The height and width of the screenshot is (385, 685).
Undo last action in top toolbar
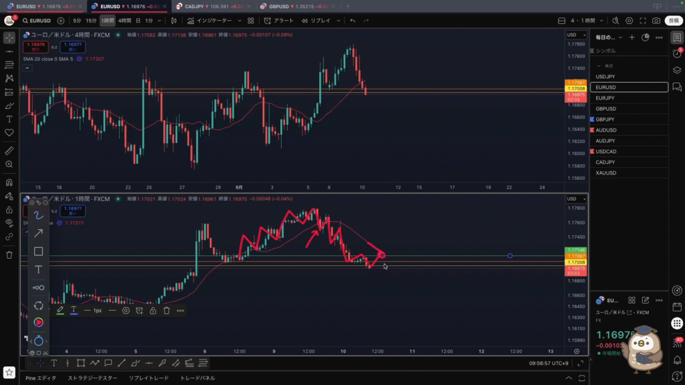click(353, 21)
